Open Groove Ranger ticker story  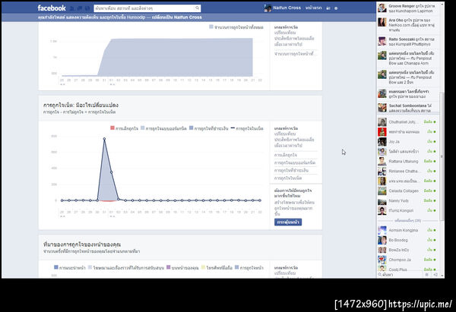408,8
